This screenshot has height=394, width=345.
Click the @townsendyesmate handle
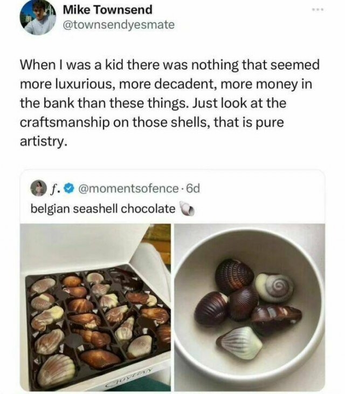click(x=119, y=25)
